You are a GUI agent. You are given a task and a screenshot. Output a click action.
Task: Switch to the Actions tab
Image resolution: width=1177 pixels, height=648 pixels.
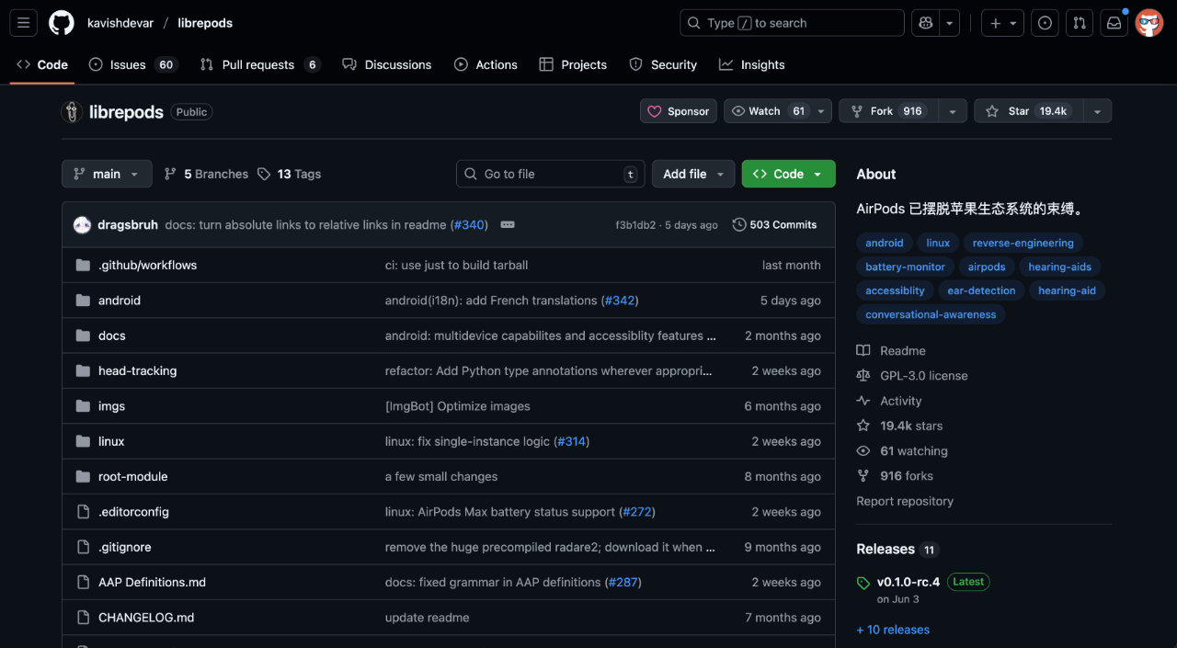pos(486,64)
